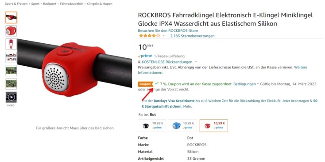Open the Klingeln & Hupen breadcrumb

[x=100, y=4]
